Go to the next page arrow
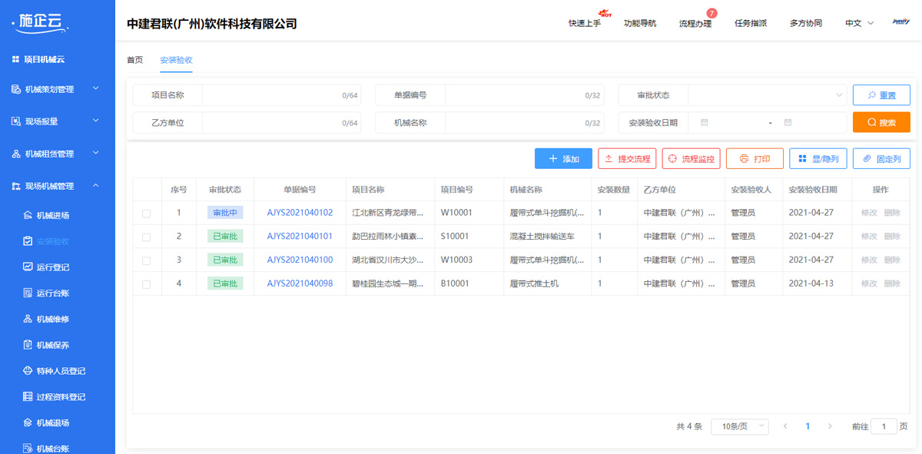The width and height of the screenshot is (922, 454). pos(830,426)
